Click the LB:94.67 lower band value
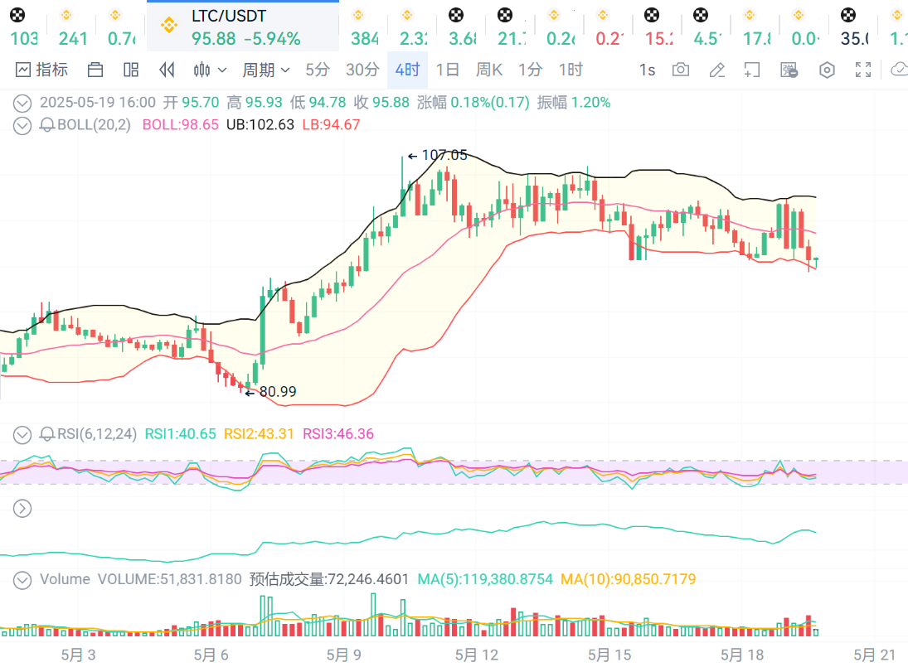This screenshot has width=908, height=667. pos(331,125)
